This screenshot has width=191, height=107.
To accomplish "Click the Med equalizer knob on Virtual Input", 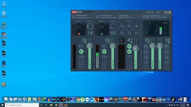I will [129, 28].
